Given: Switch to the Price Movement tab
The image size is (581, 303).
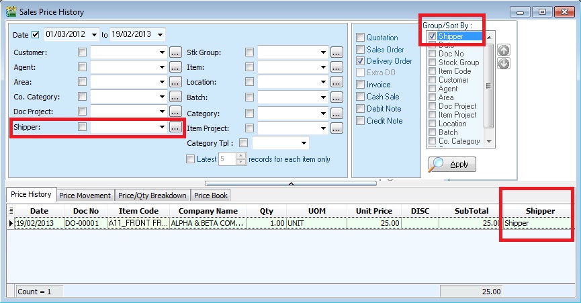Looking at the screenshot, I should (x=85, y=196).
